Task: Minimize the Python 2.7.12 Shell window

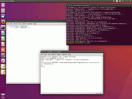Action: [44, 52]
